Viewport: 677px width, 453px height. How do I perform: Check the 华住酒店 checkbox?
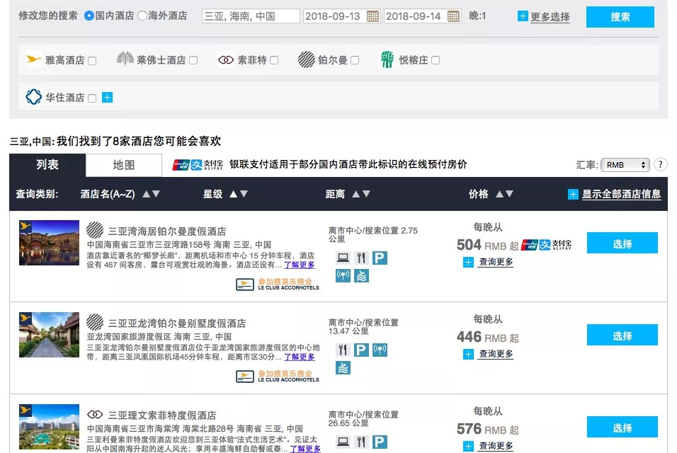click(92, 98)
